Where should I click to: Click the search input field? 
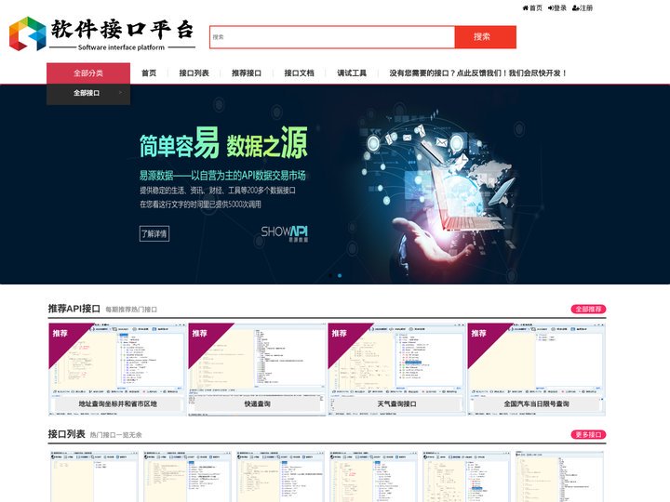coord(332,37)
